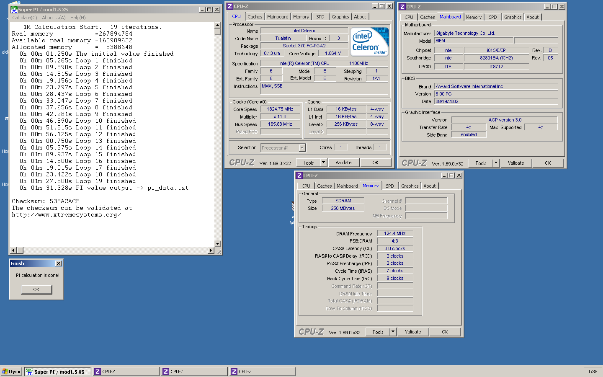This screenshot has width=603, height=377.
Task: Expand Tools arrow in Memory window
Action: point(393,332)
